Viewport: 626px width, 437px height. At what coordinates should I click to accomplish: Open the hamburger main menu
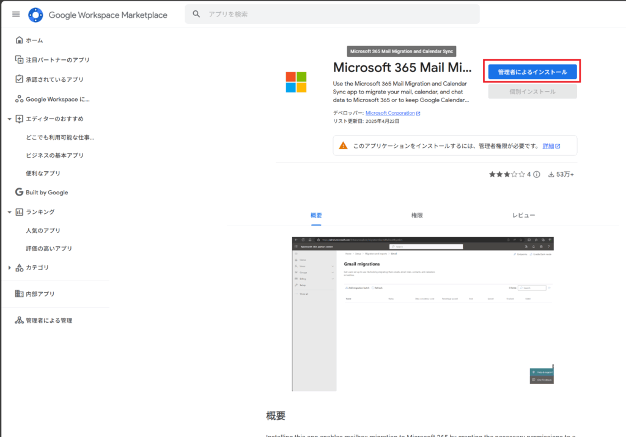tap(16, 15)
